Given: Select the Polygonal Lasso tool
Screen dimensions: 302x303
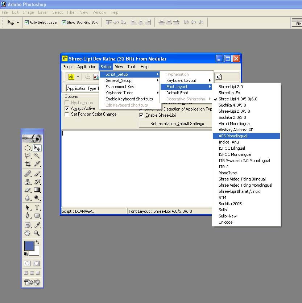Looking at the screenshot, I should [28, 155].
